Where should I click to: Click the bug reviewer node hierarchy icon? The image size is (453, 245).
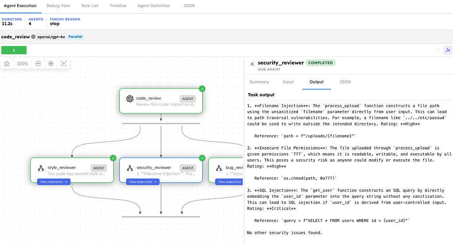219,168
